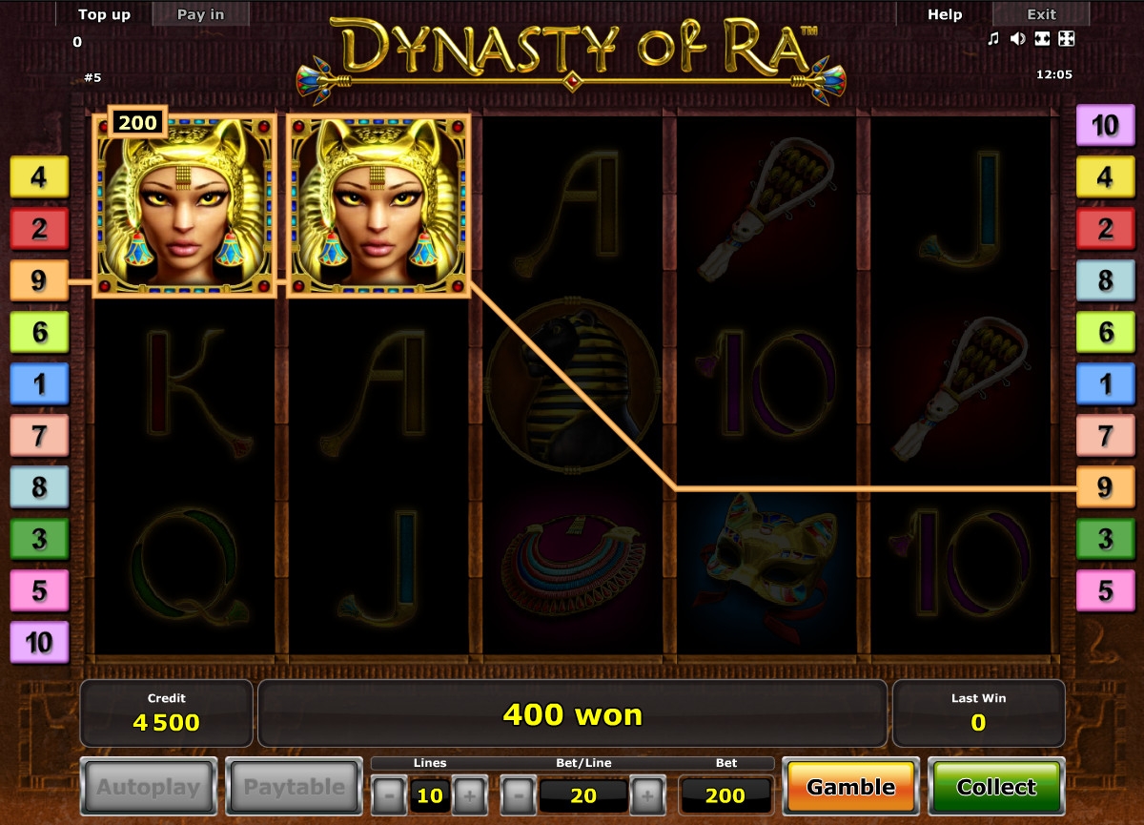Click the purple payline 10 marker at the top right

(x=1105, y=126)
